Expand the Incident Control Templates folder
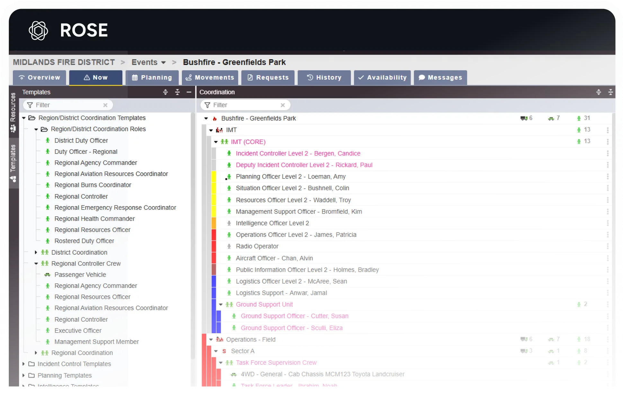This screenshot has width=623, height=394. (x=23, y=364)
